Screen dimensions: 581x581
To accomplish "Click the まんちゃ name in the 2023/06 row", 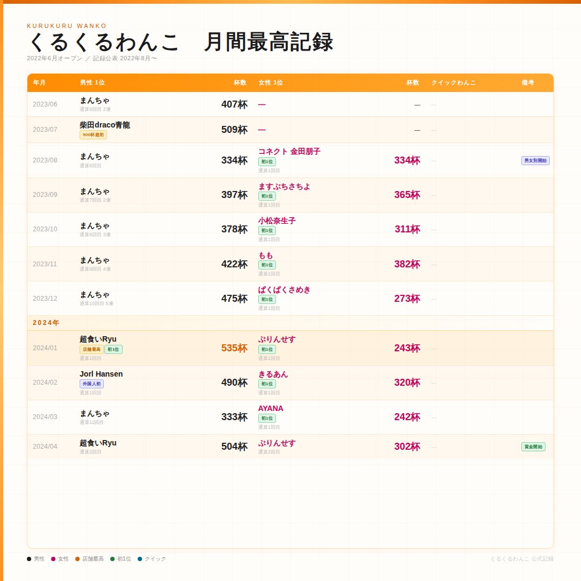I will point(94,101).
